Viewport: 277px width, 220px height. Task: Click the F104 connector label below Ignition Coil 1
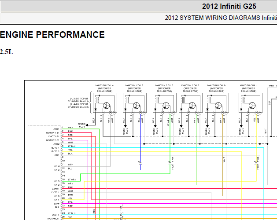pyautogui.click(x=258, y=159)
